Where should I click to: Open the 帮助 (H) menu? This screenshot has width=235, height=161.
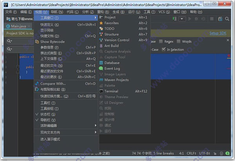point(196,12)
